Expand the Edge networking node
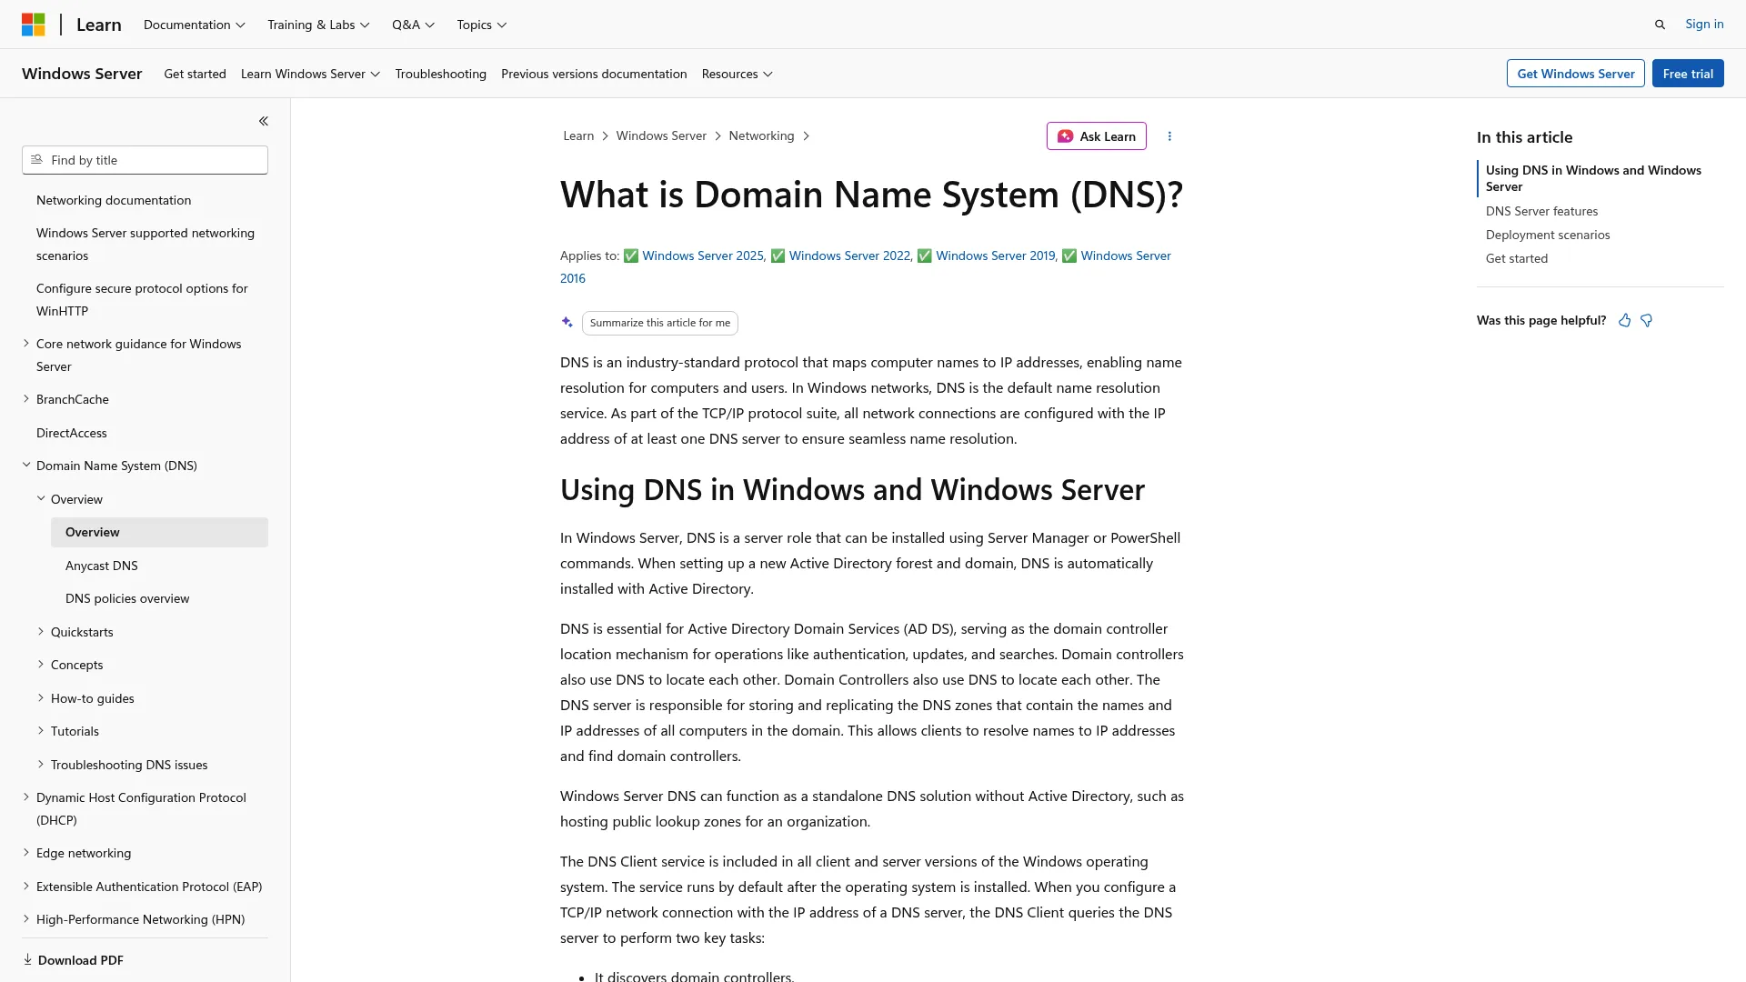 (x=26, y=853)
